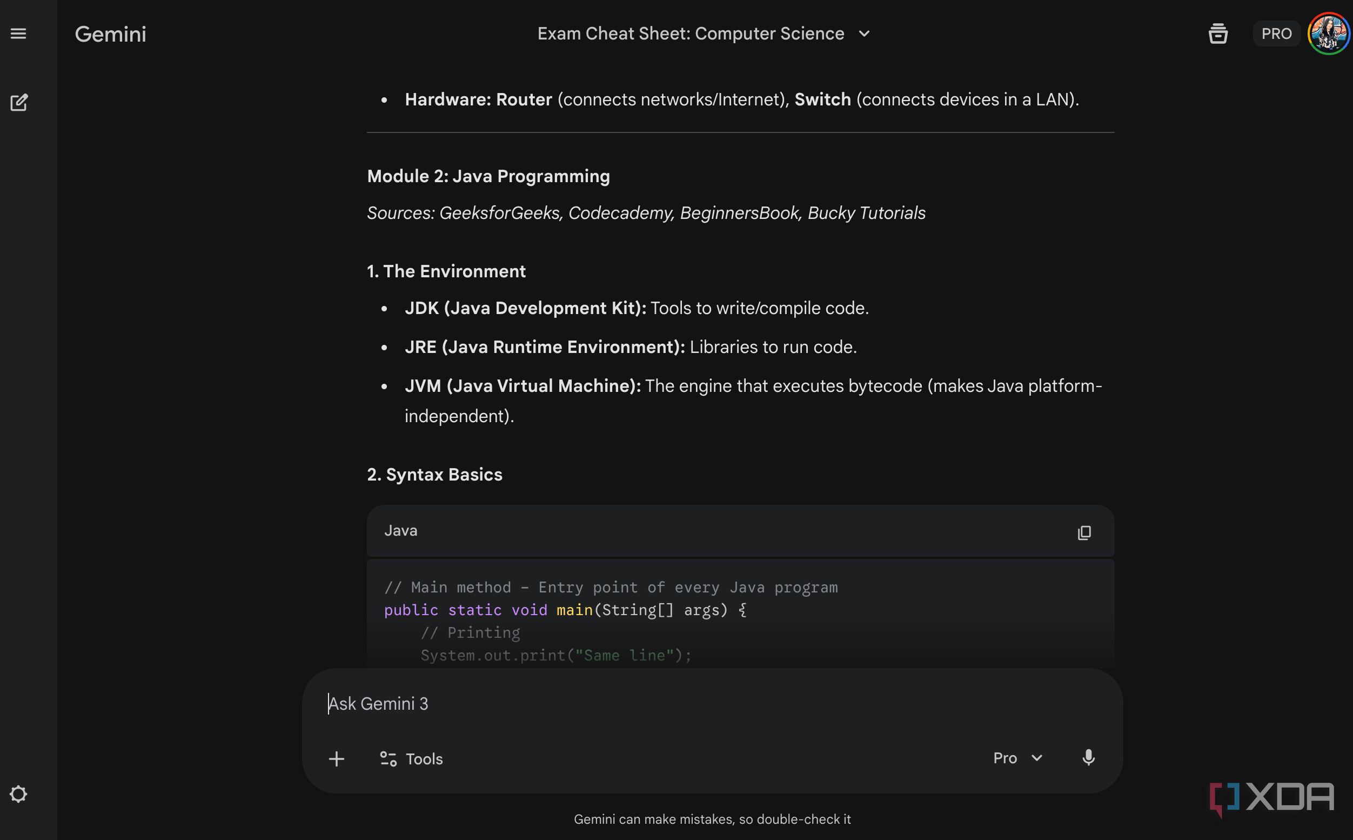Open the Tools menu
Viewport: 1353px width, 840px height.
411,758
